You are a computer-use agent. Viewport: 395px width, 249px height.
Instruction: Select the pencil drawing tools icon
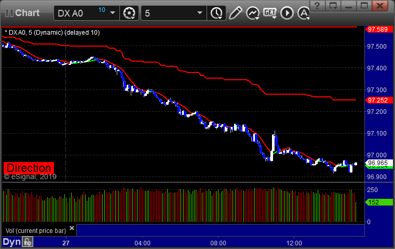click(235, 13)
